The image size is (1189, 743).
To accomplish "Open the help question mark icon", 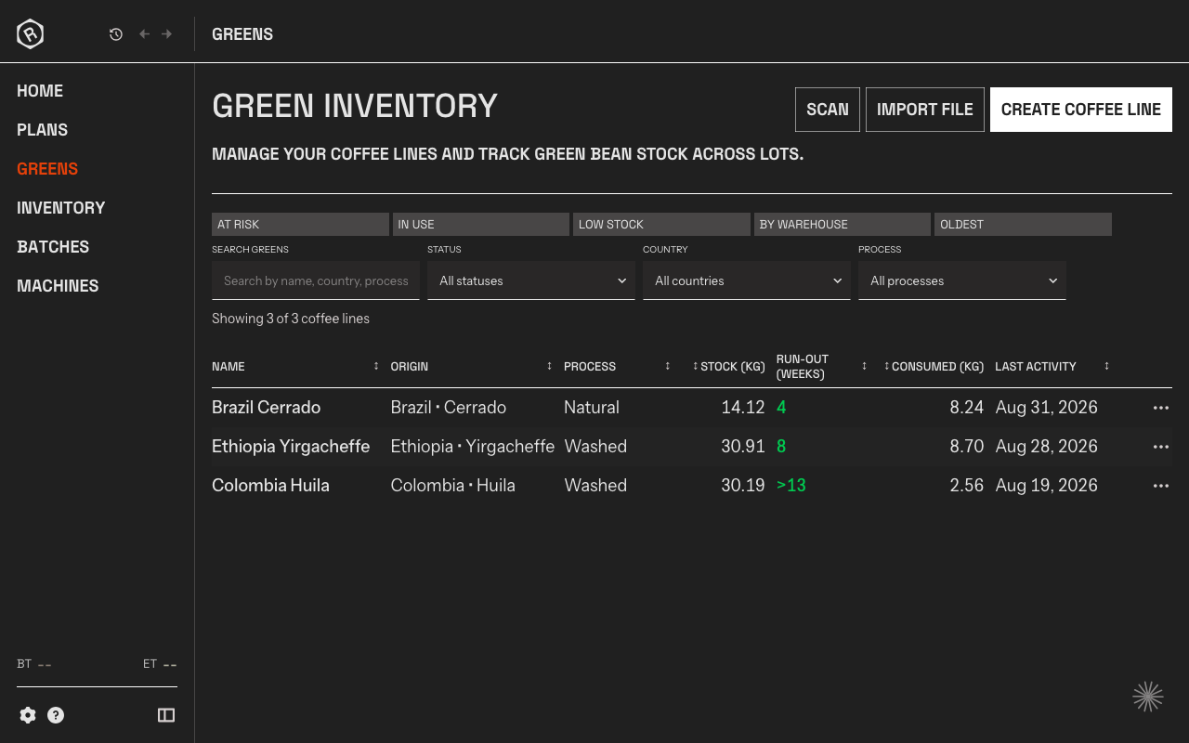I will [56, 715].
